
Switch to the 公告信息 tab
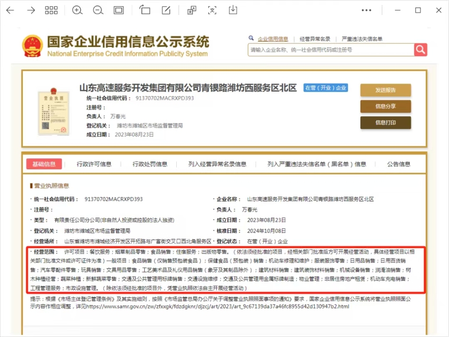tap(399, 164)
